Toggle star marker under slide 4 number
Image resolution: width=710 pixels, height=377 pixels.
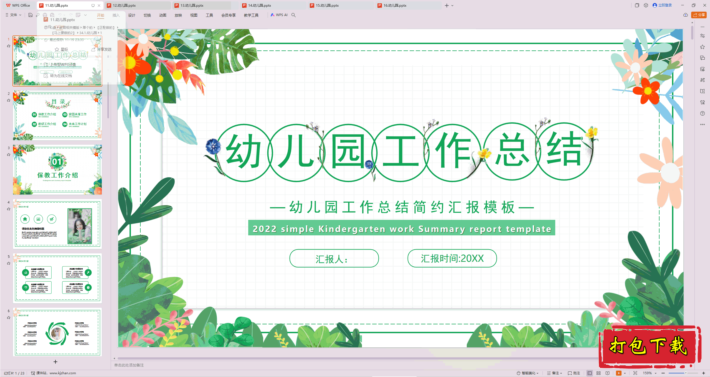[9, 209]
